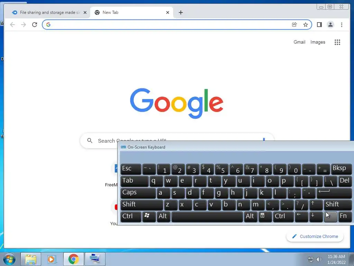Toggle left Ctrl key on On-Screen Keyboard
Screen dimensions: 354x266
[131, 217]
